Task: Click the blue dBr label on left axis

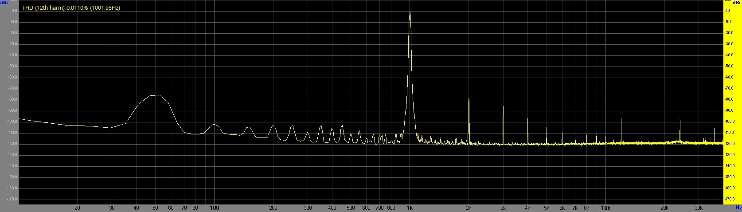Action: click(x=4, y=3)
